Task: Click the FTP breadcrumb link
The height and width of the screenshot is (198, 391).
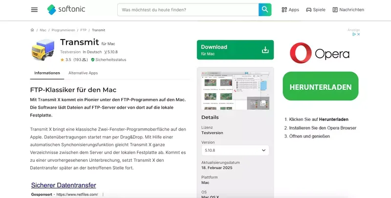Action: (x=84, y=30)
